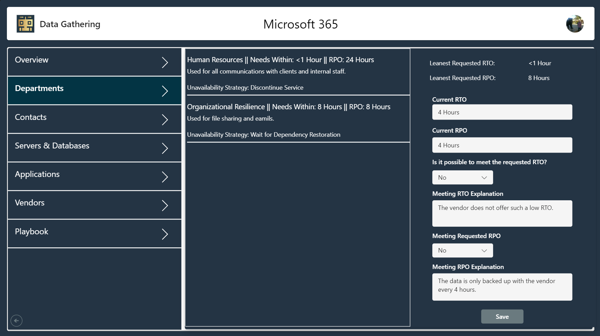This screenshot has width=600, height=336.
Task: Click the chevron arrow beside Playbook
Action: (x=165, y=234)
